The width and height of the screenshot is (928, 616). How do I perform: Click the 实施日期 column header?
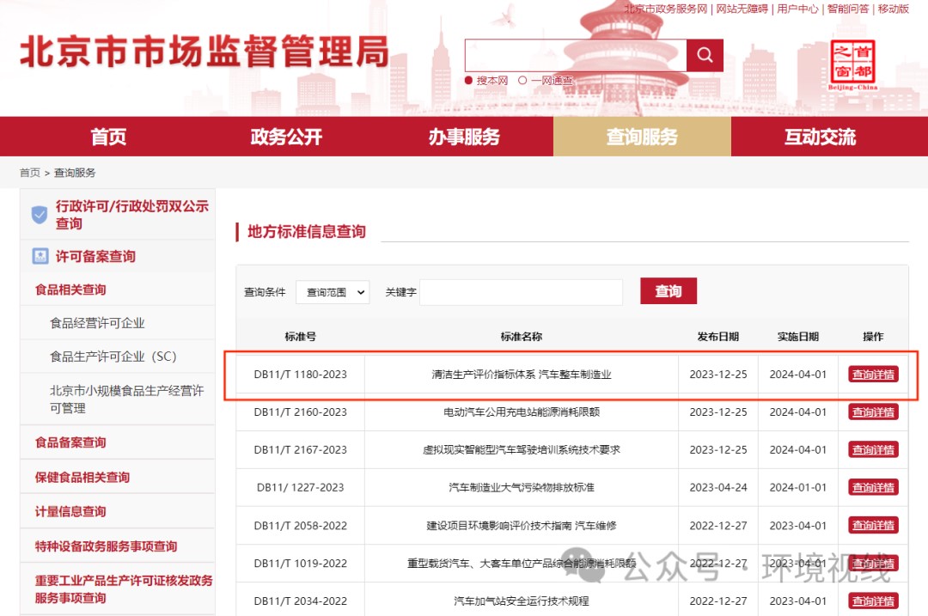(797, 337)
